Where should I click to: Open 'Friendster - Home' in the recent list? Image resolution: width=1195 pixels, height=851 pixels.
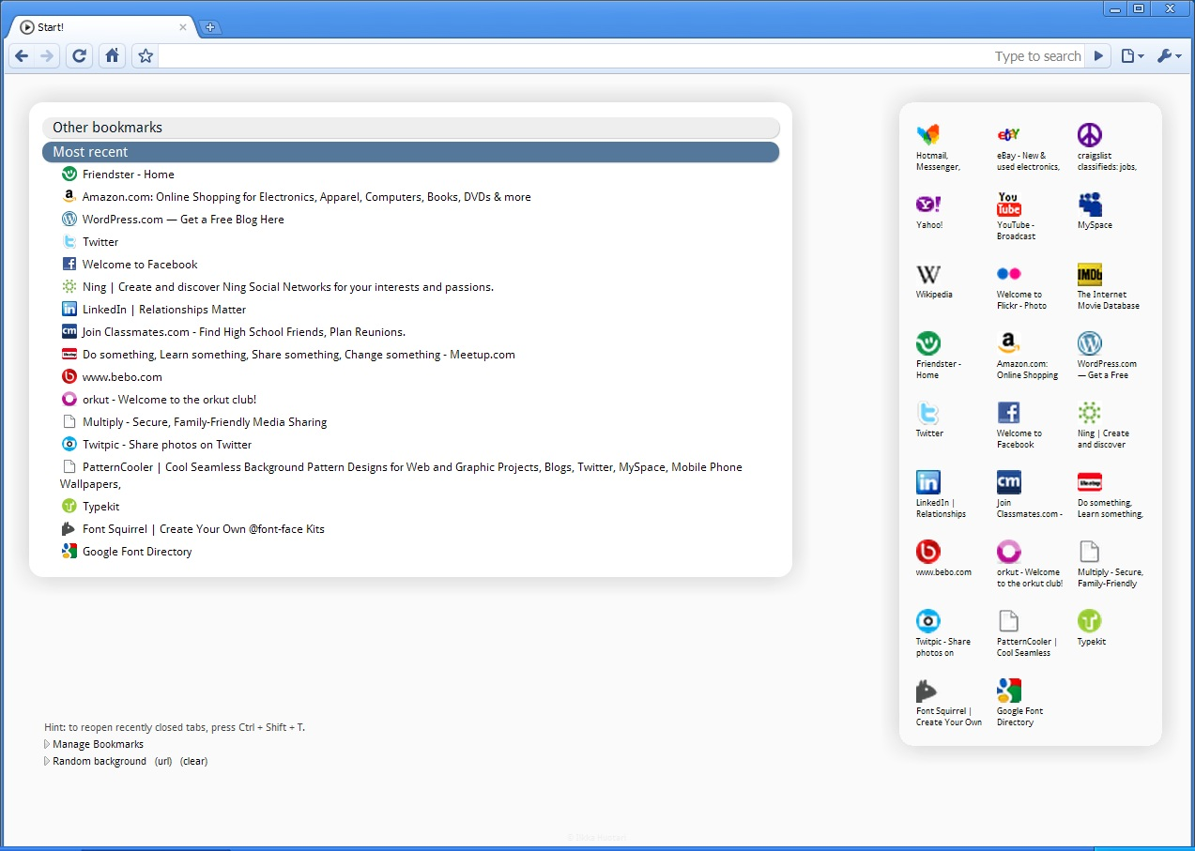pos(129,175)
